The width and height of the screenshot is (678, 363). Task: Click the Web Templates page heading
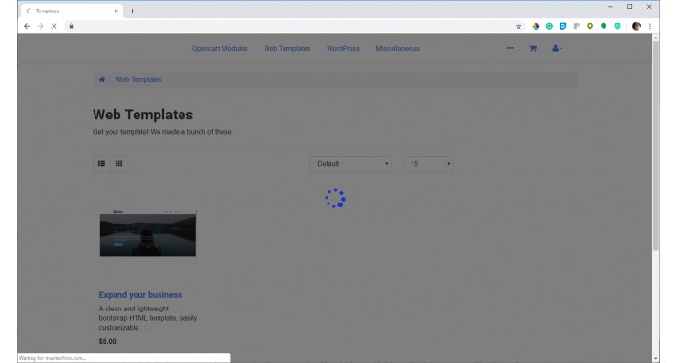tap(142, 115)
